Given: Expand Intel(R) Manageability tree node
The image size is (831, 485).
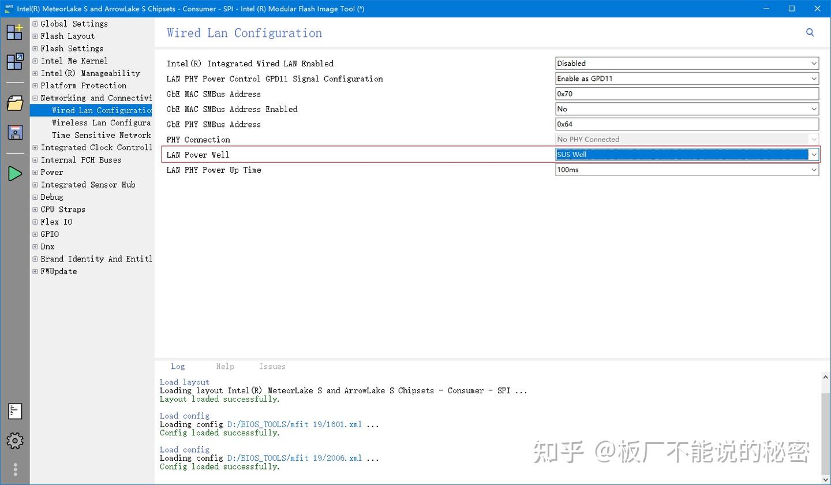Looking at the screenshot, I should [x=35, y=73].
